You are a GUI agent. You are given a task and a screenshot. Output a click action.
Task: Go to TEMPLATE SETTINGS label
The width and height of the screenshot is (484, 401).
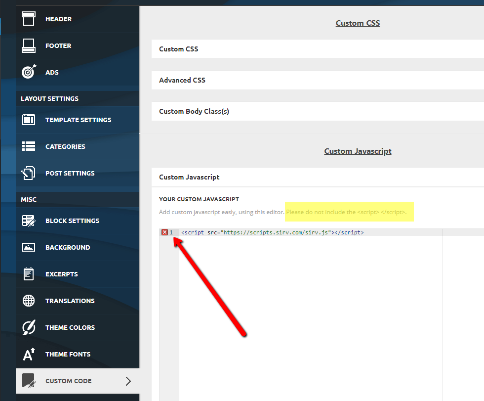(x=79, y=120)
